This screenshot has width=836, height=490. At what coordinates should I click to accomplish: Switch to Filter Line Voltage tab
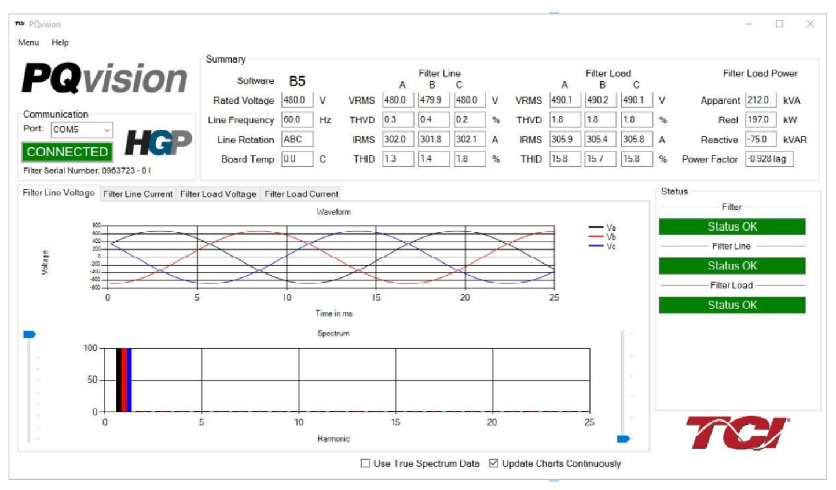(x=58, y=193)
